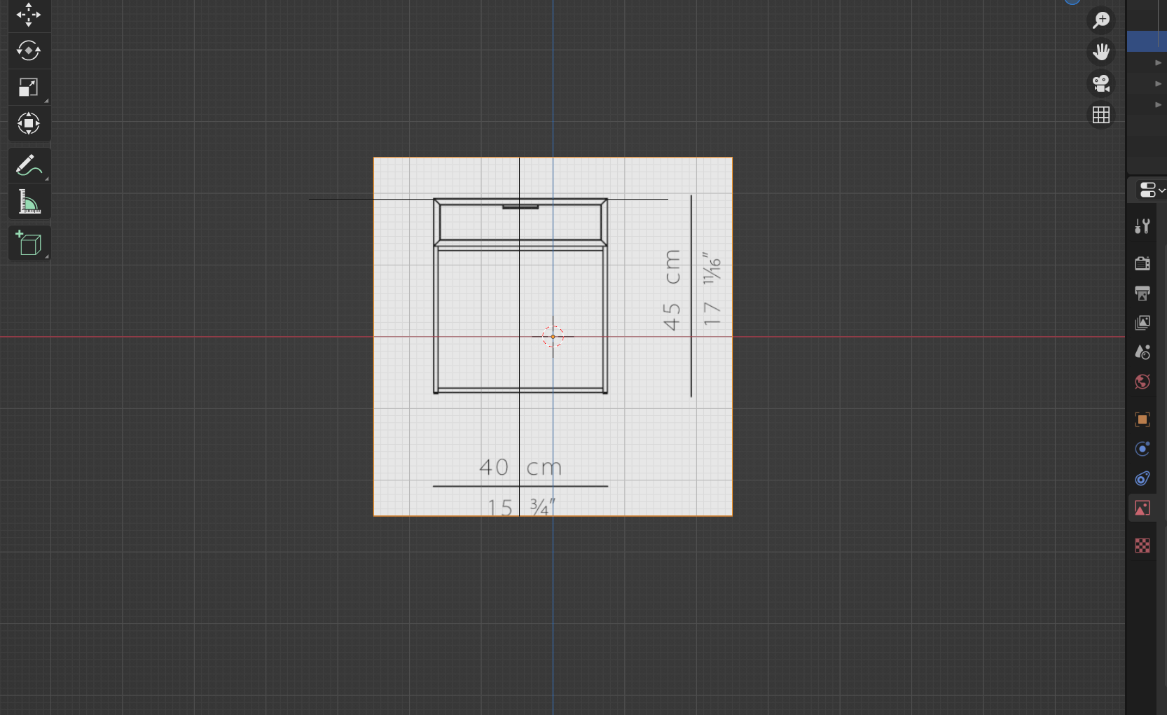Toggle the camera view gizmo
This screenshot has height=715, width=1167.
(x=1100, y=83)
